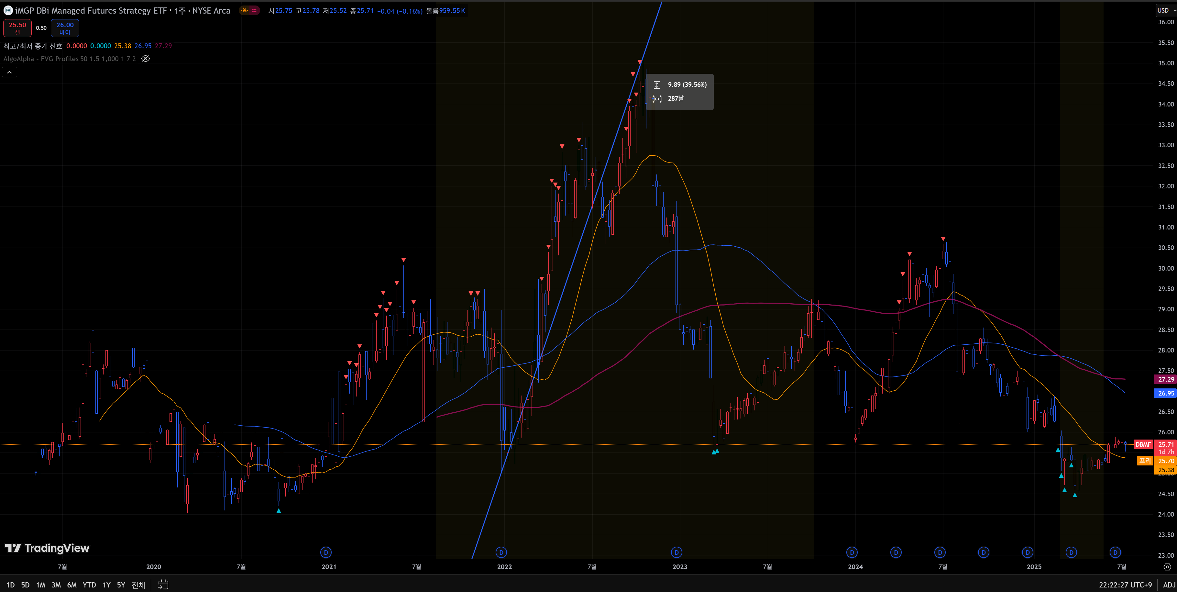The image size is (1177, 592).
Task: Toggle ADJ adjusted data setting
Action: point(1169,585)
